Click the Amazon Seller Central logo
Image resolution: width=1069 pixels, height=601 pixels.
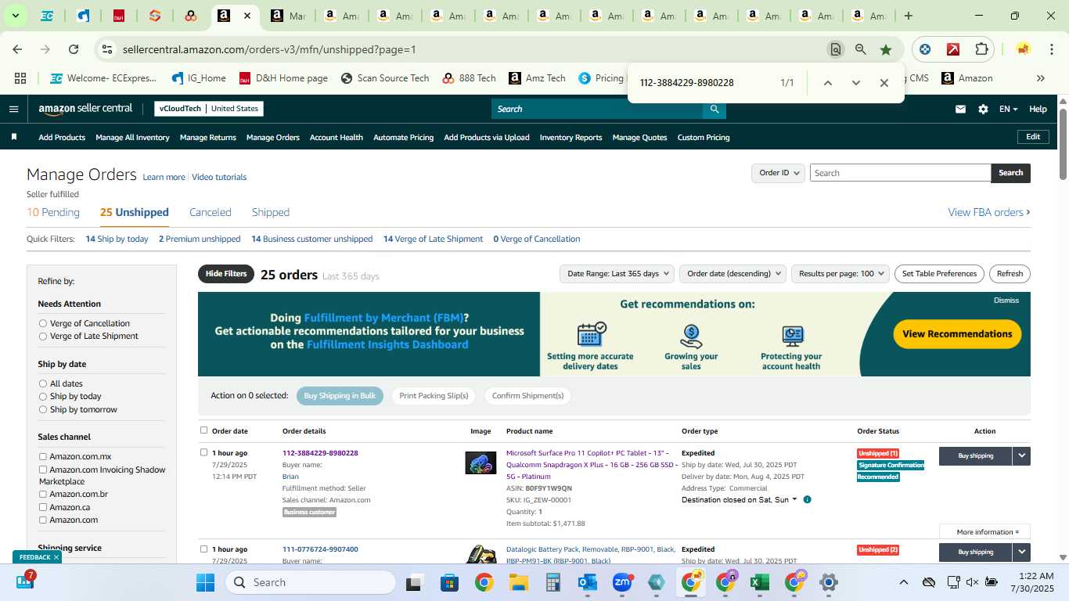85,109
